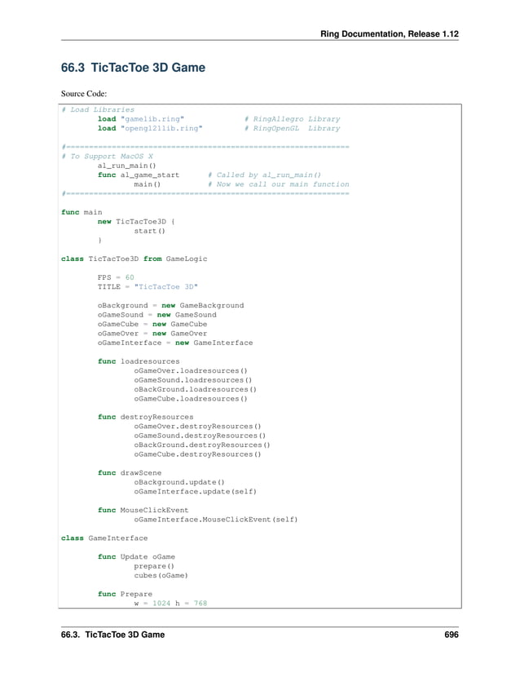Click the line "func Prepare"
Screen dimensions: 520x673
[126, 594]
